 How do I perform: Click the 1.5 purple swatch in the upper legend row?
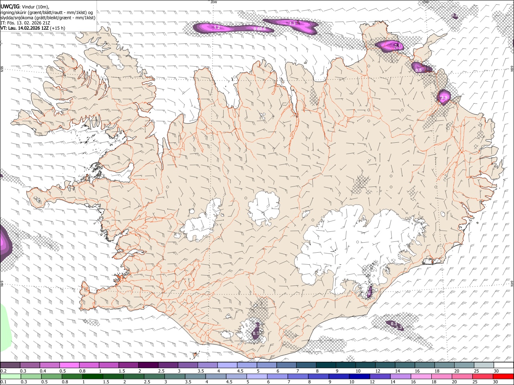tap(128, 365)
